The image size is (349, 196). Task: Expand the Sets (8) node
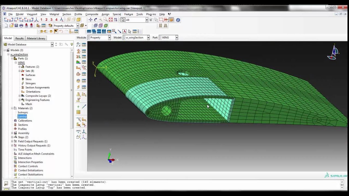(20, 71)
